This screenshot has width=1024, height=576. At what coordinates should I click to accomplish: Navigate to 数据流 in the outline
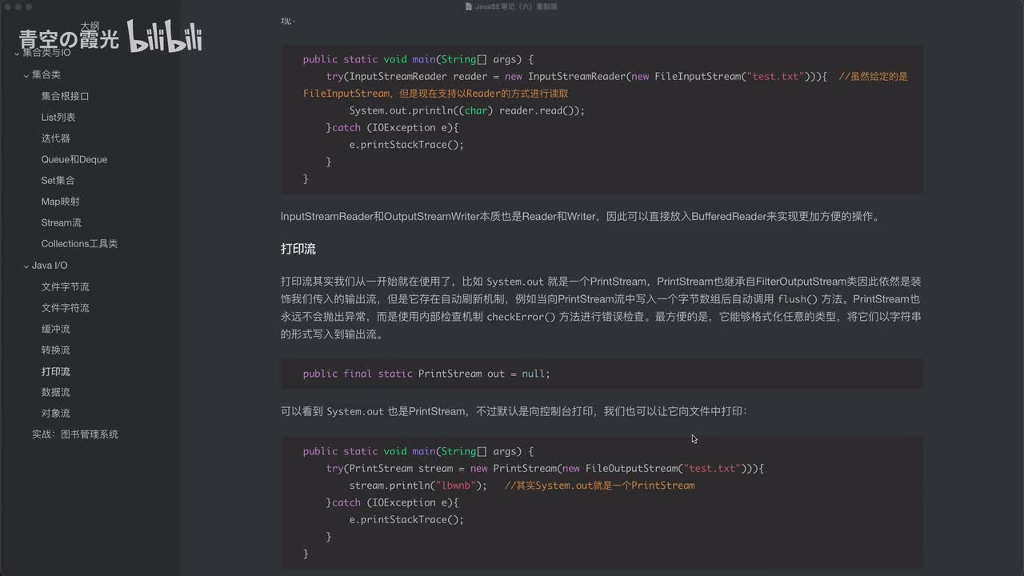[56, 392]
